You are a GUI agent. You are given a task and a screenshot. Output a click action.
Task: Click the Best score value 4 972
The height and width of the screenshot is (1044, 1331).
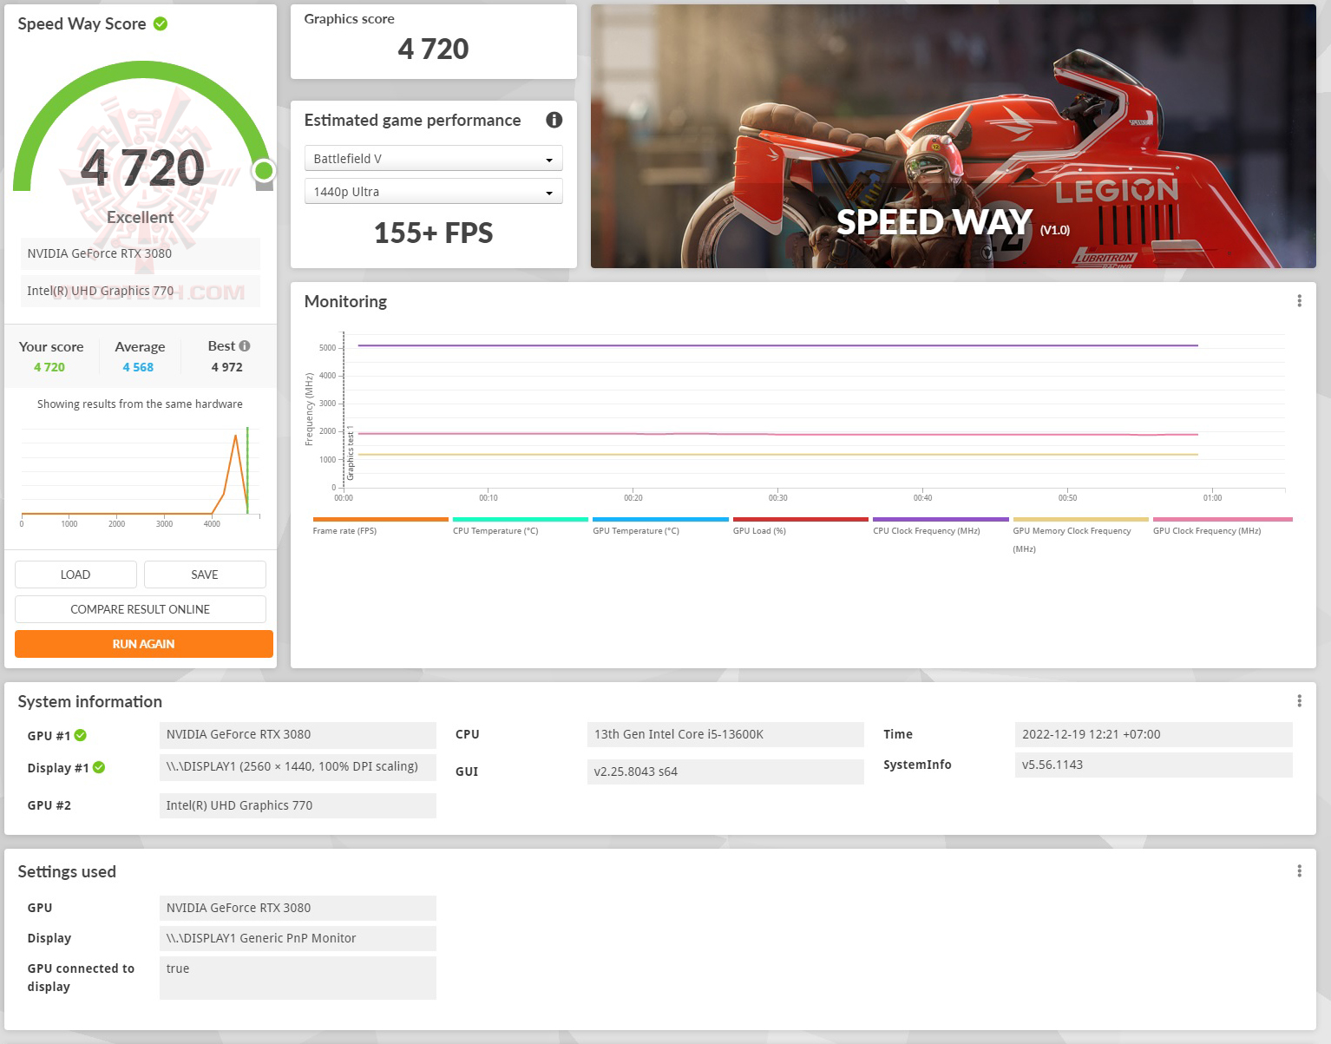tap(227, 367)
